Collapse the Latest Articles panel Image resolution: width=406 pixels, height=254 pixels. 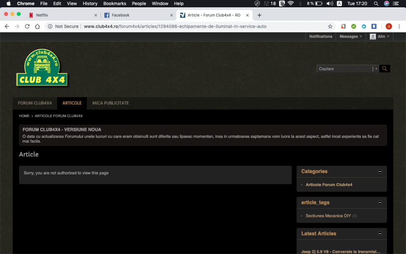click(380, 234)
